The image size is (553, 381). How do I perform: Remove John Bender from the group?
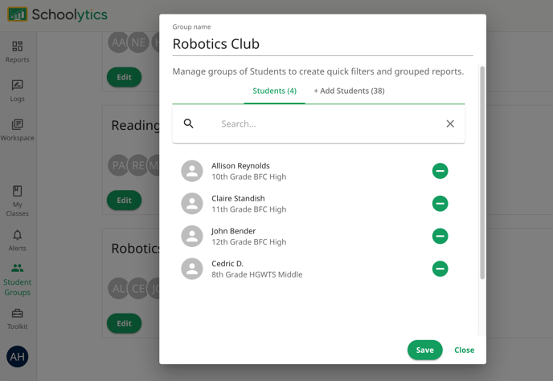(440, 236)
